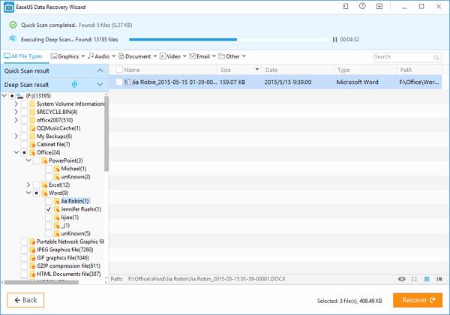Check the Jia Robin file checkbox

[x=119, y=82]
